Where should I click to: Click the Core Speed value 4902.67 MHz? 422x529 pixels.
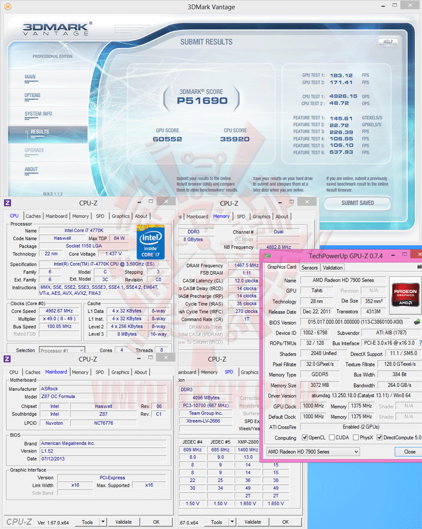pyautogui.click(x=59, y=311)
